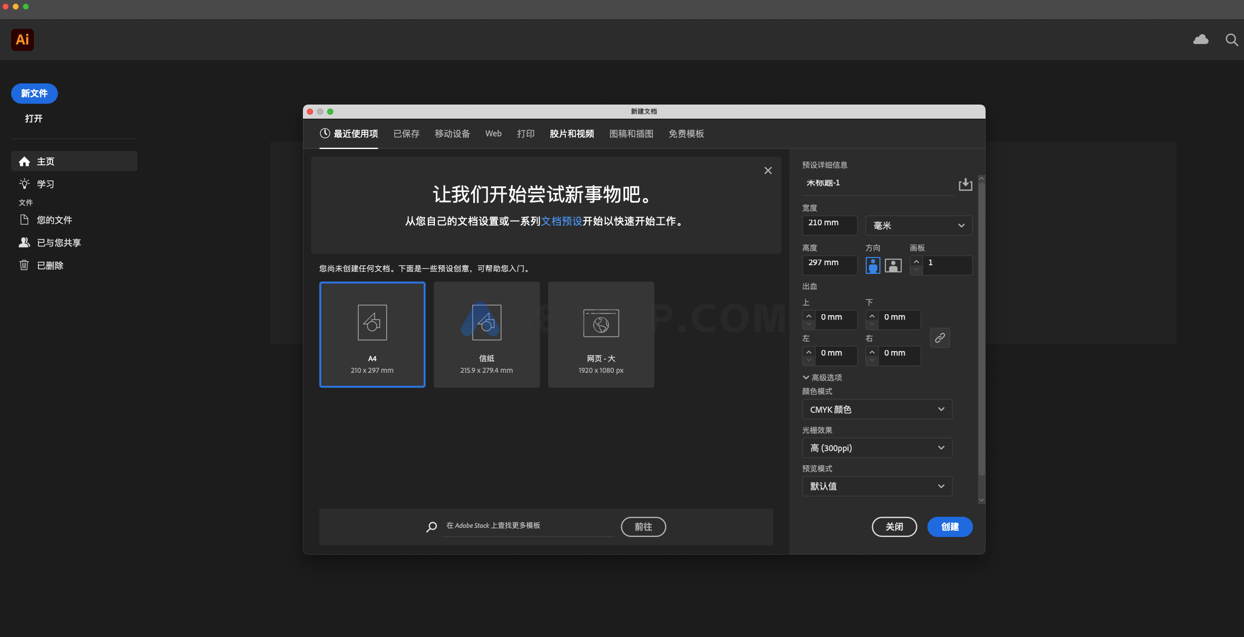Screen dimensions: 1244x637
Task: Click the left bleed 0 mm field
Action: pos(836,356)
